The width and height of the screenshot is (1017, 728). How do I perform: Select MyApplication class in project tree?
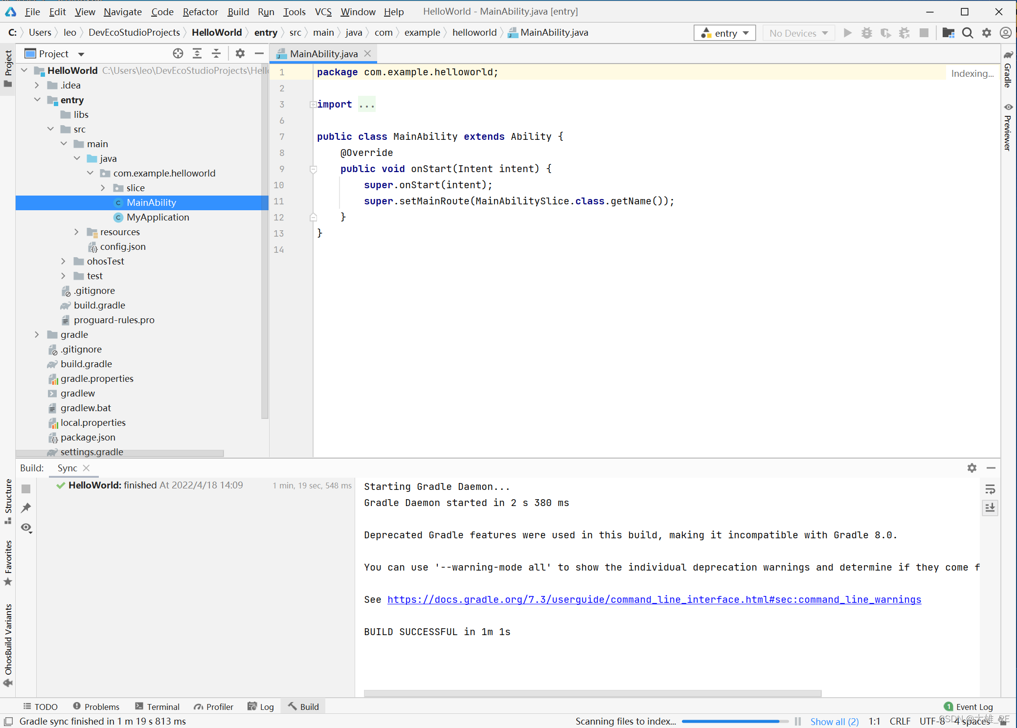click(158, 217)
